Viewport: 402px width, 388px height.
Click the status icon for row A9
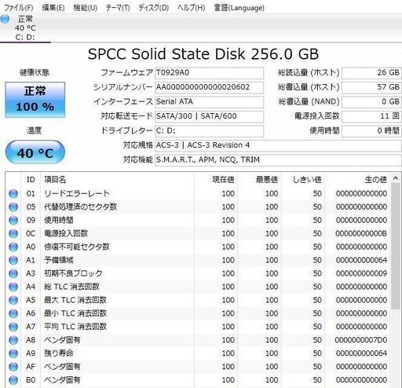[13, 353]
